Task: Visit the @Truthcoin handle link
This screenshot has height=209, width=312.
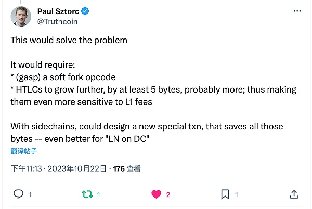Action: [x=56, y=22]
